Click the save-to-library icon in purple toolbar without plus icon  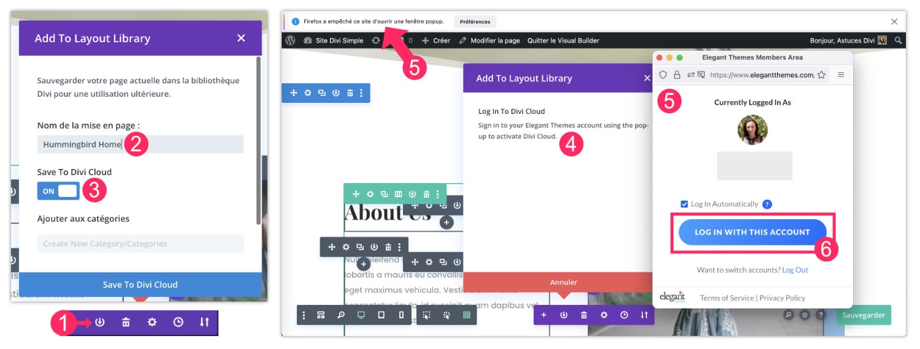(100, 322)
